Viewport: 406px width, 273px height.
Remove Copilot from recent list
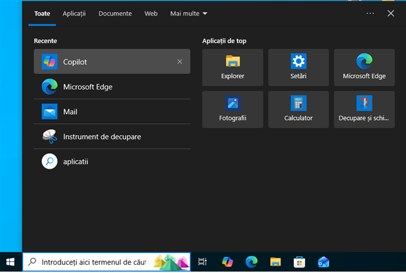180,62
